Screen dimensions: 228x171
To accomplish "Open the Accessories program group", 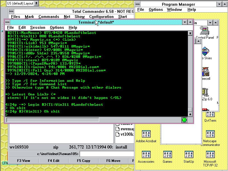I will tap(146, 155).
